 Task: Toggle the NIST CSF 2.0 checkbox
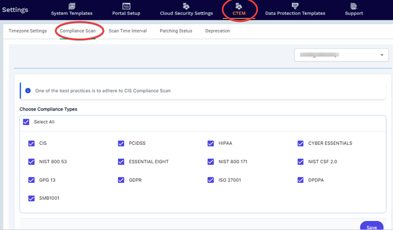301,162
